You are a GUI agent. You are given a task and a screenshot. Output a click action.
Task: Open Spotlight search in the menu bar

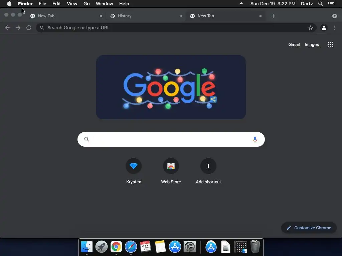[x=320, y=4]
